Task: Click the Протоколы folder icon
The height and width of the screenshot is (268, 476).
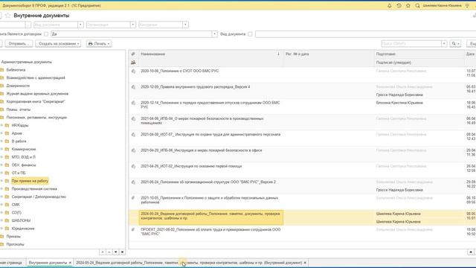Action: (x=1, y=244)
